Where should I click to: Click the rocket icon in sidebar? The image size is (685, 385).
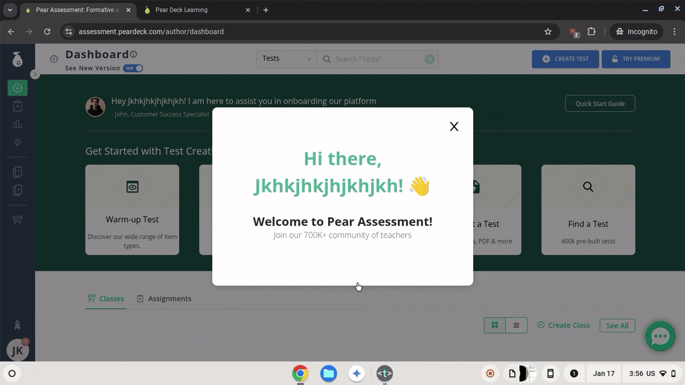pos(17,325)
